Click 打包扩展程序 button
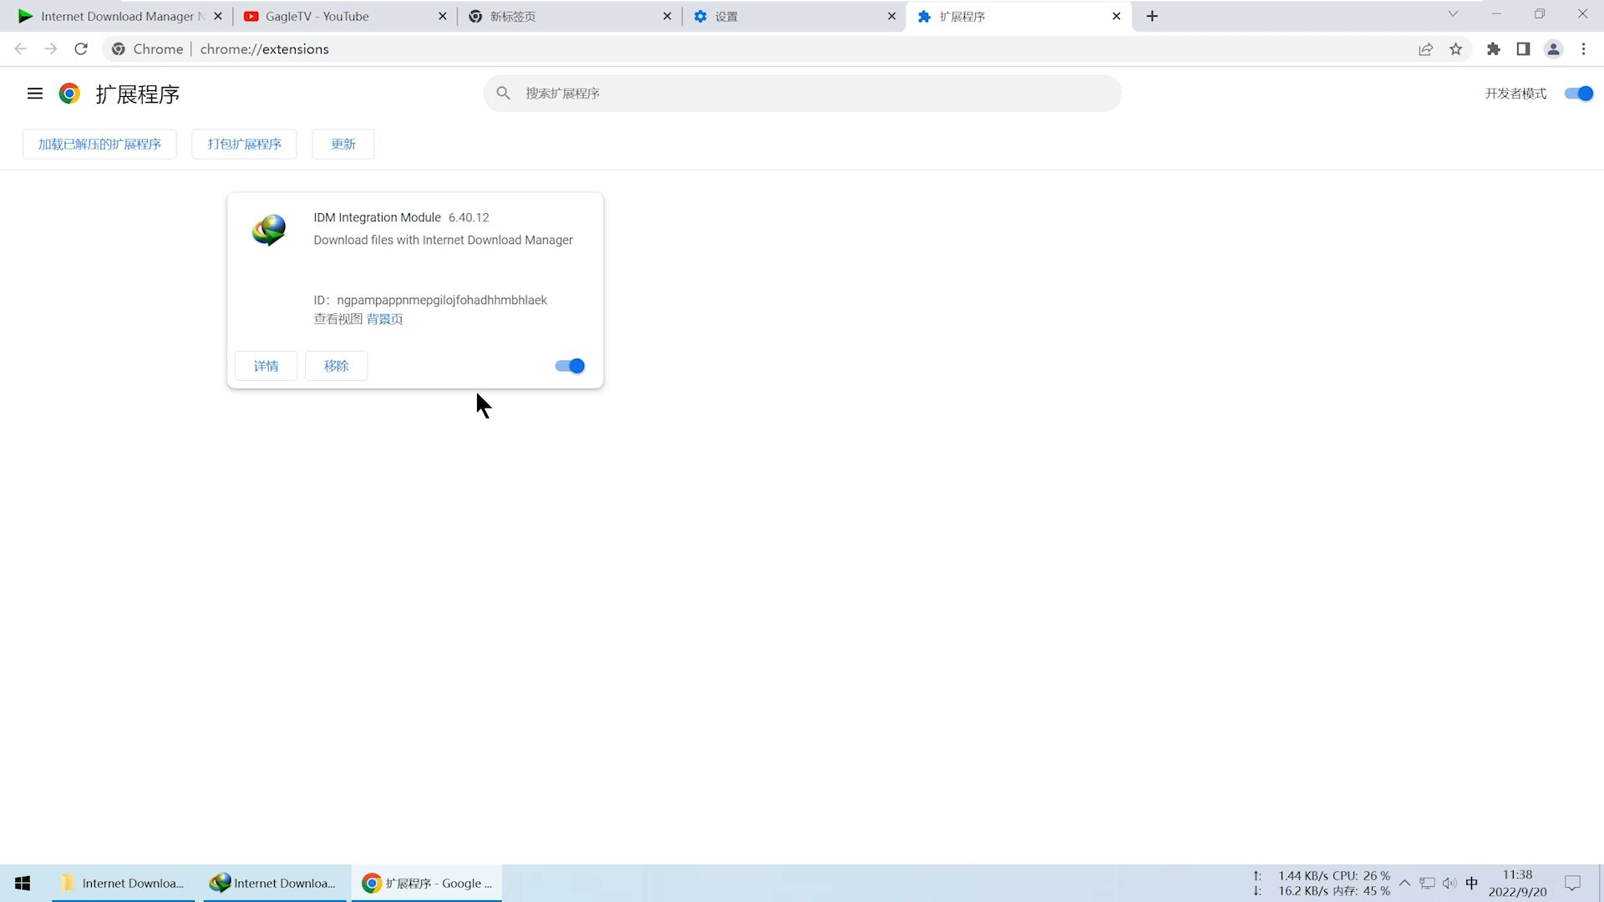The height and width of the screenshot is (902, 1604). (x=243, y=143)
